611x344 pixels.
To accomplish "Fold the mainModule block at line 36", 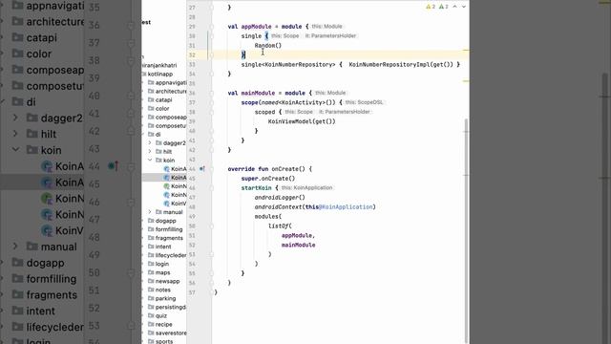I will click(x=211, y=93).
